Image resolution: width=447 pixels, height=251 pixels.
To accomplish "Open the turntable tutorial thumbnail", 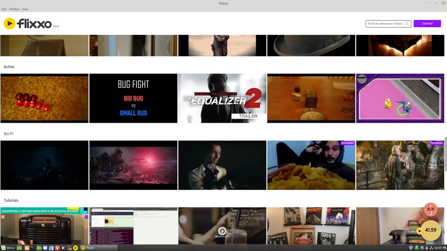I will [400, 226].
